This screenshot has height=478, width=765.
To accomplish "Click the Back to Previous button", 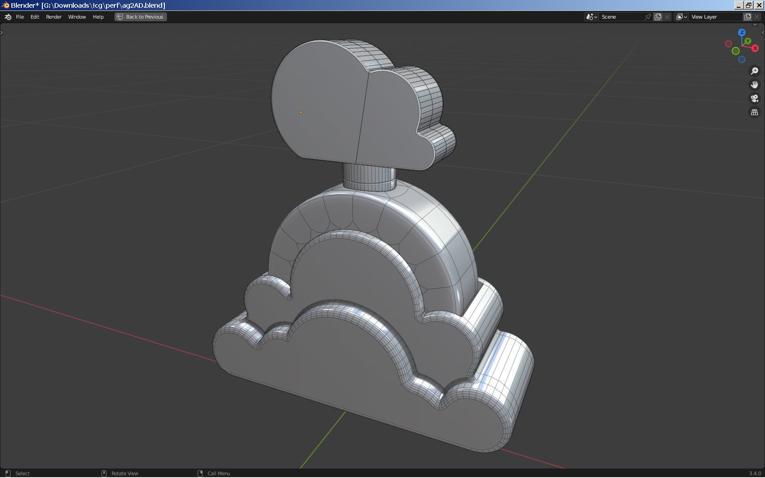I will click(x=141, y=17).
